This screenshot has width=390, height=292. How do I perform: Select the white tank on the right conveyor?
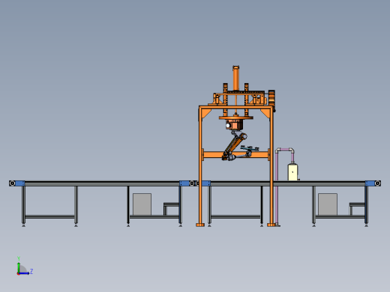point(292,171)
